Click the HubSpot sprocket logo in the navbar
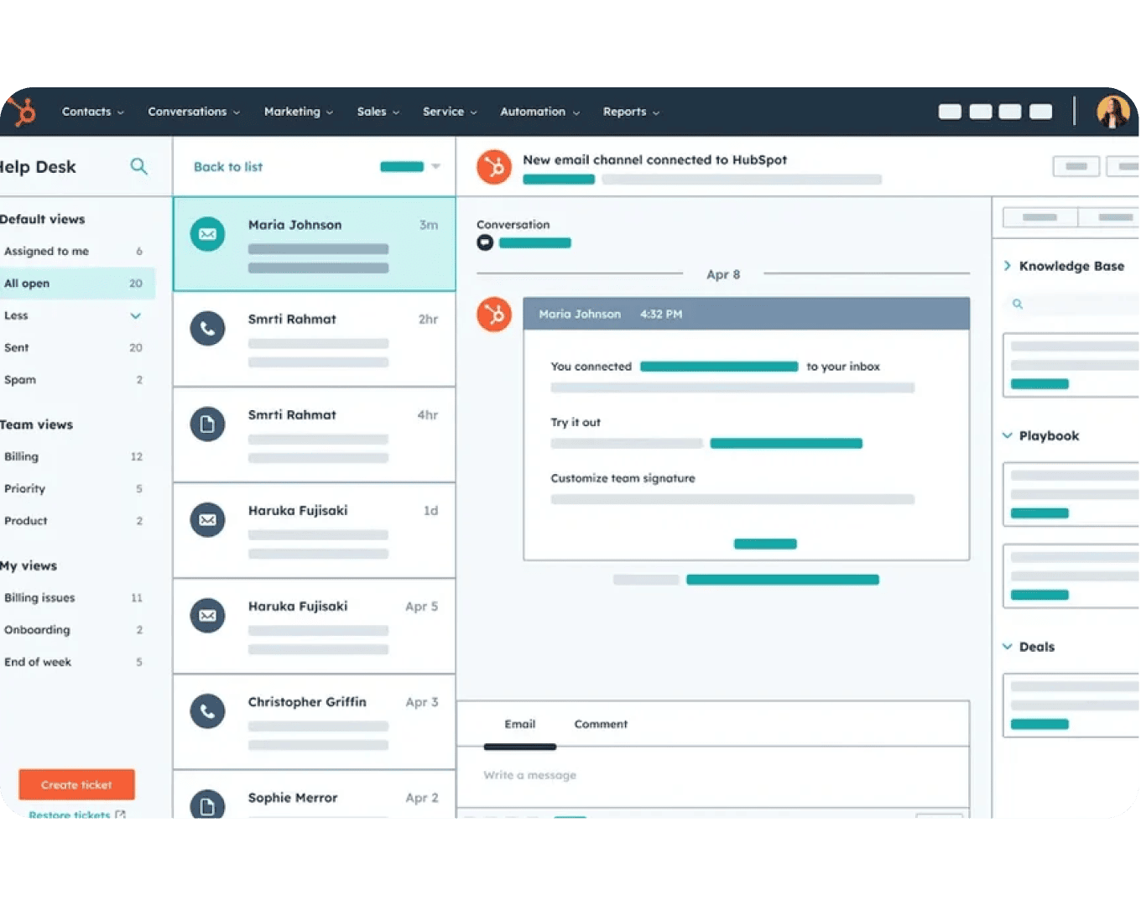 click(x=22, y=112)
